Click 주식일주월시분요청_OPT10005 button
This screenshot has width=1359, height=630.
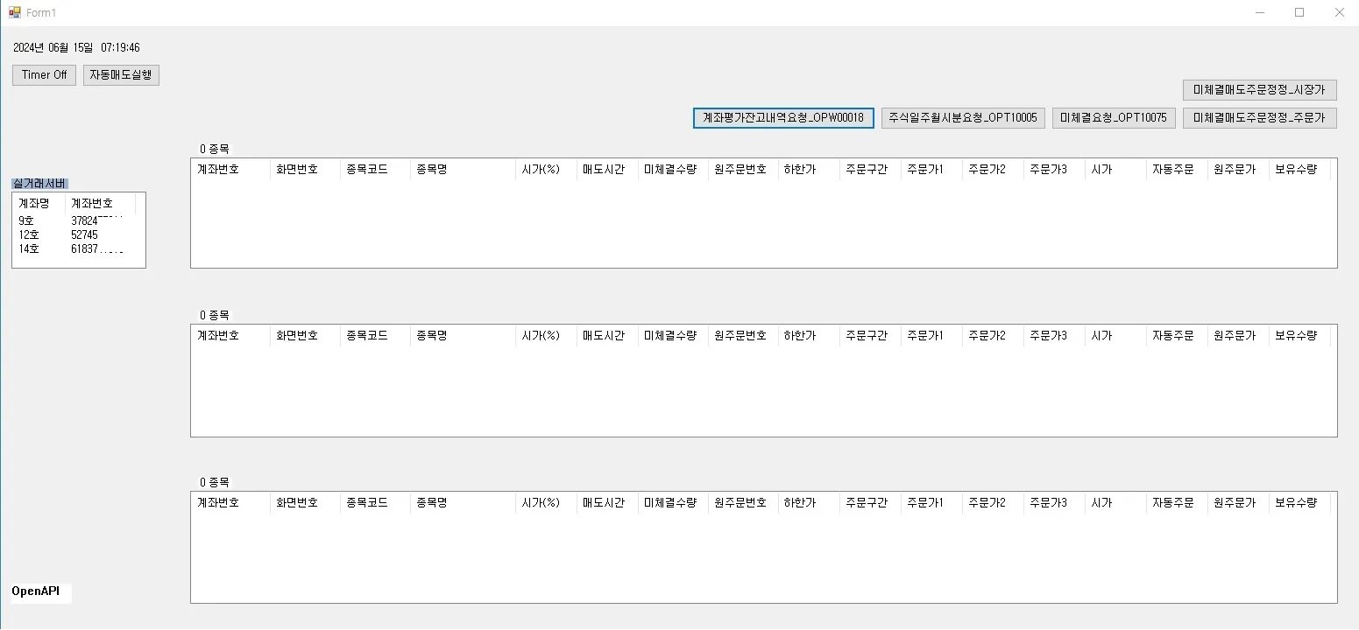click(963, 118)
